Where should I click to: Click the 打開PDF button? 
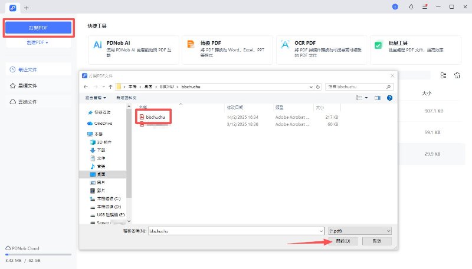pyautogui.click(x=38, y=28)
